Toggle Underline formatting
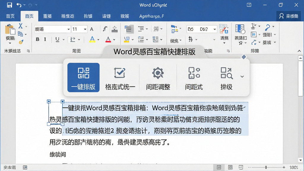Viewport: 304px width, 171px height. pyautogui.click(x=57, y=39)
